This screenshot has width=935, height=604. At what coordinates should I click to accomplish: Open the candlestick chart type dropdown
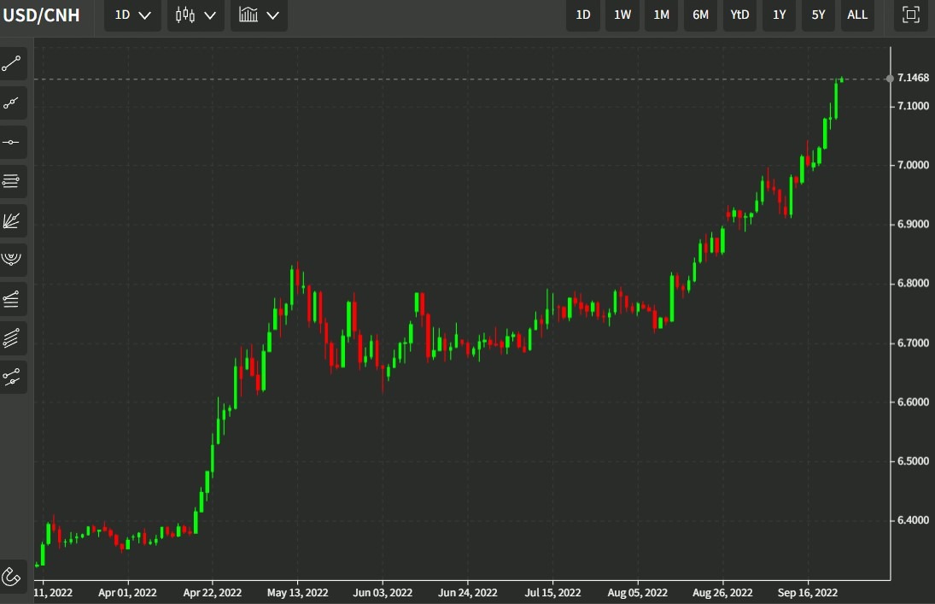[195, 15]
